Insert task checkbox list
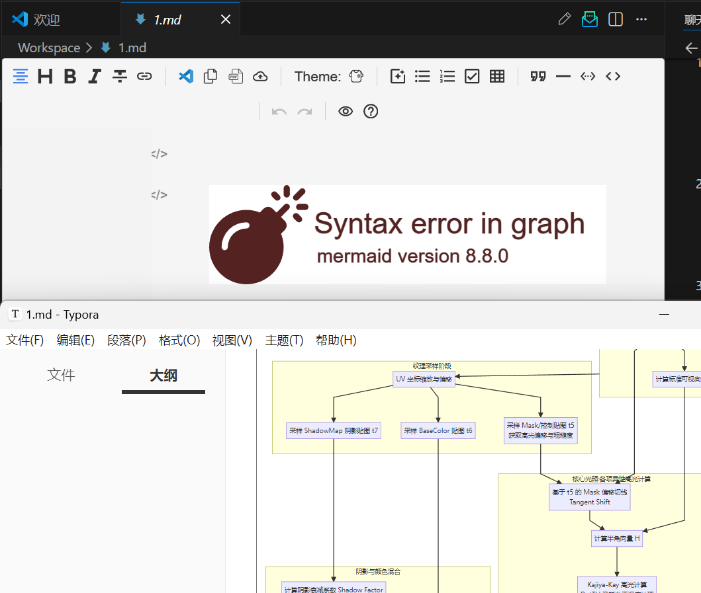This screenshot has width=701, height=593. coord(472,77)
